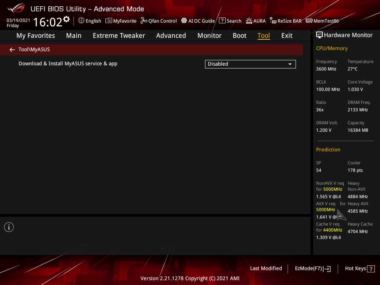The width and height of the screenshot is (380, 285).
Task: Click the Search question mark icon
Action: tap(222, 21)
